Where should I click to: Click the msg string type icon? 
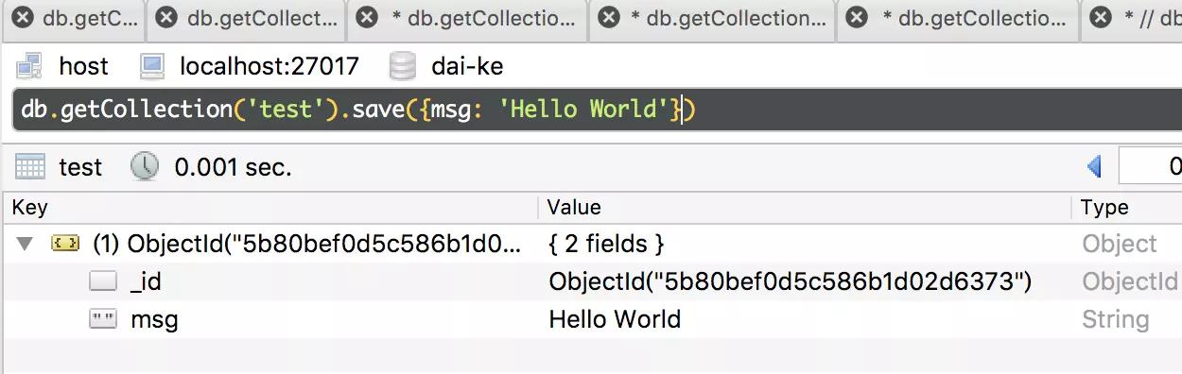click(103, 319)
